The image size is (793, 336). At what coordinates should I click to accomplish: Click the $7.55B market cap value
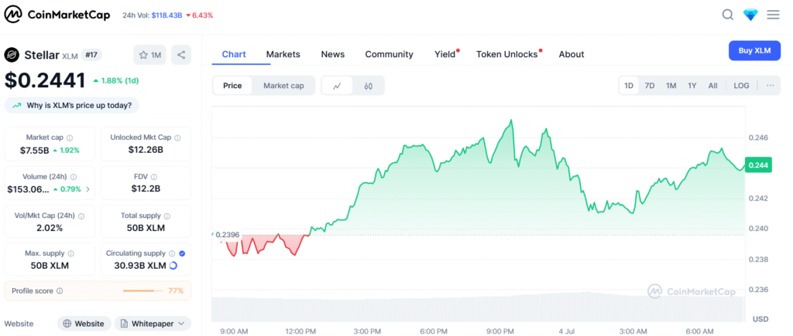[34, 150]
